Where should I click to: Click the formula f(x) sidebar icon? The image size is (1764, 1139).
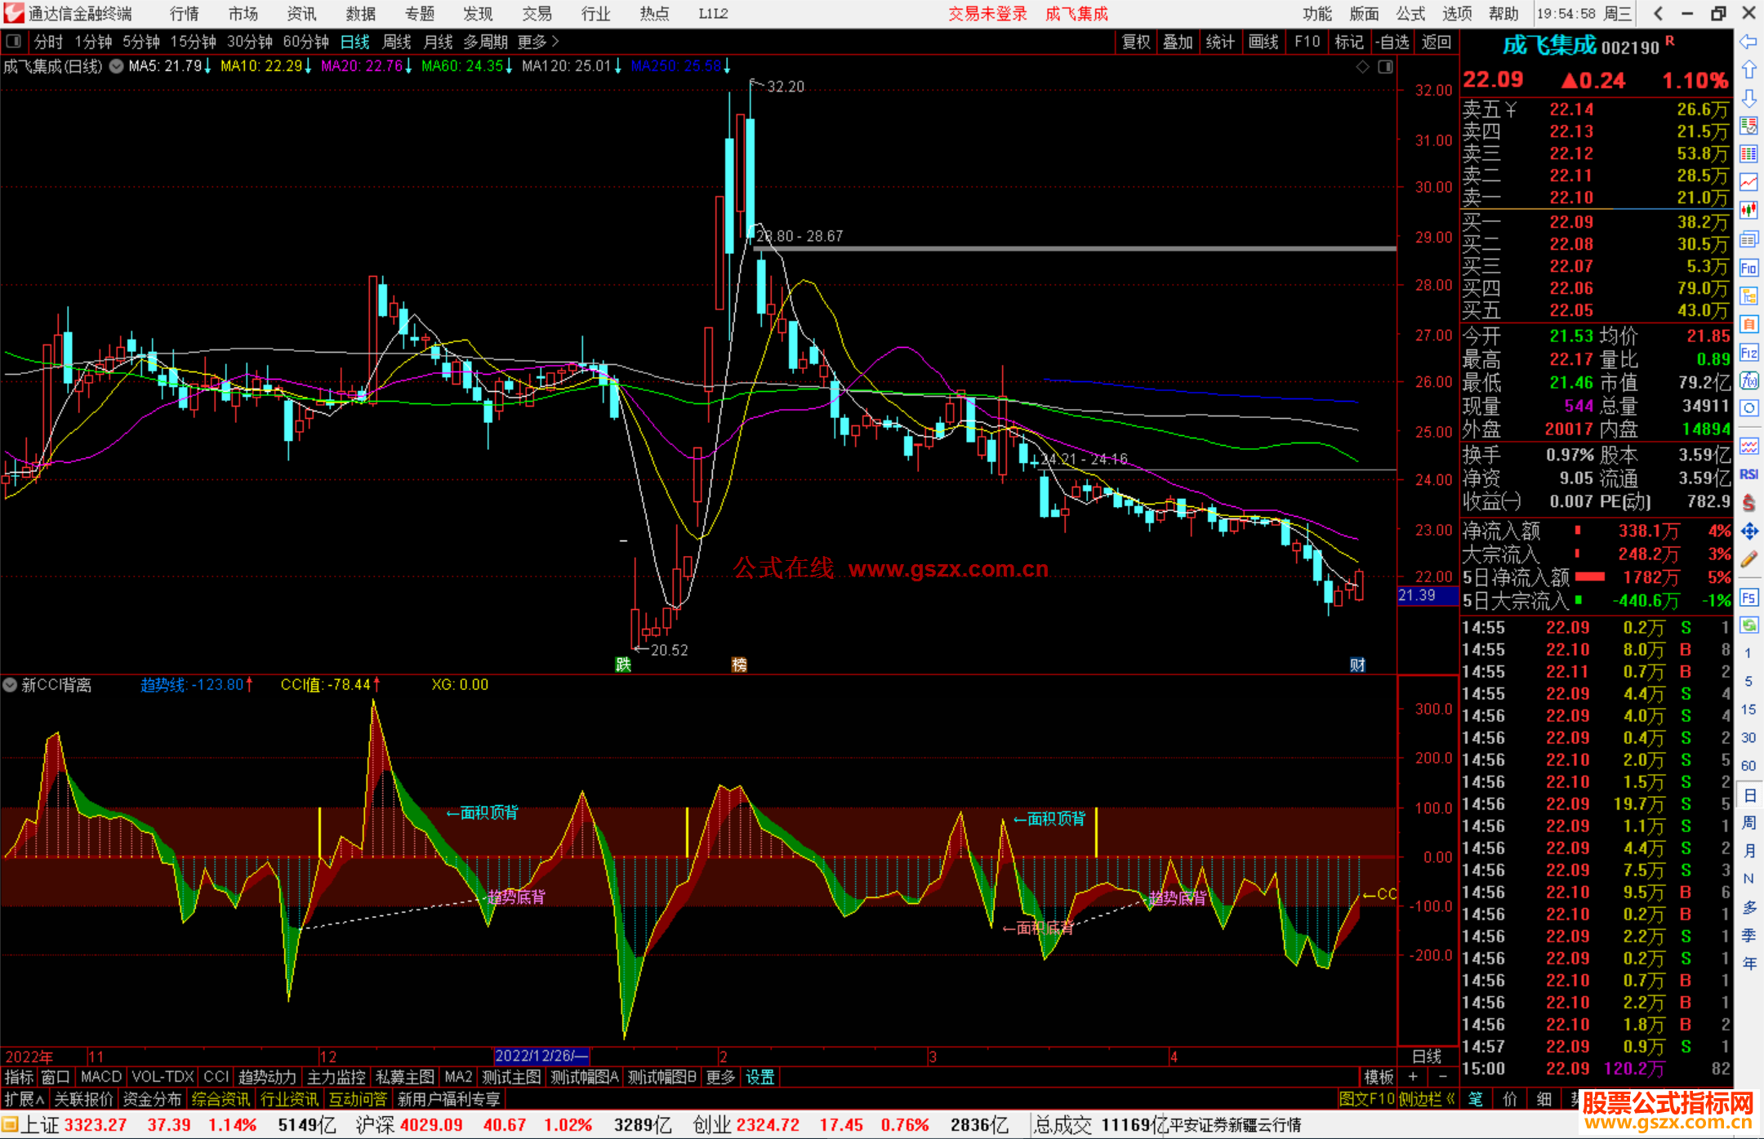click(1748, 380)
